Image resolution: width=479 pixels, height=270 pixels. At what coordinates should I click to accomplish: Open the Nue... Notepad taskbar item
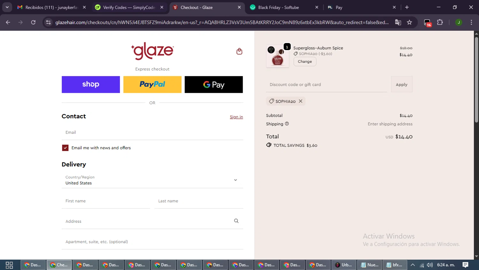(x=369, y=265)
